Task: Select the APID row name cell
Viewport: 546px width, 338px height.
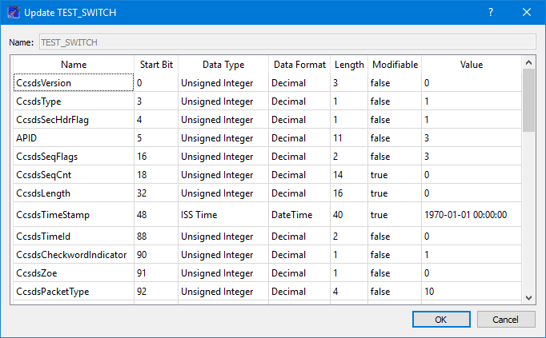Action: 74,137
